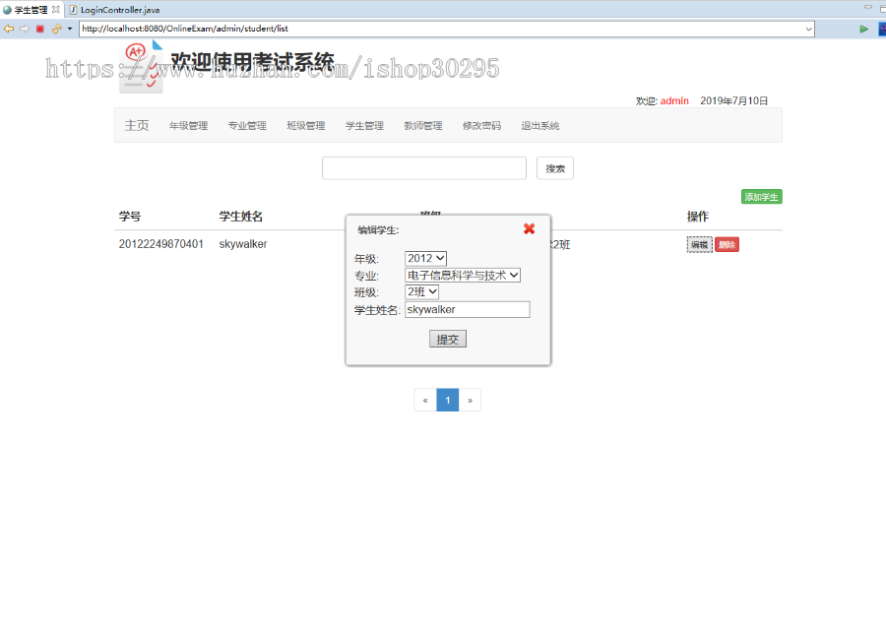This screenshot has width=886, height=632.
Task: Open the 班级 dropdown showing 2班
Action: (420, 291)
